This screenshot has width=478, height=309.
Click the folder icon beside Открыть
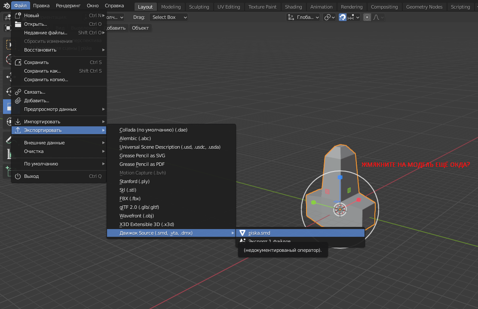pyautogui.click(x=18, y=24)
